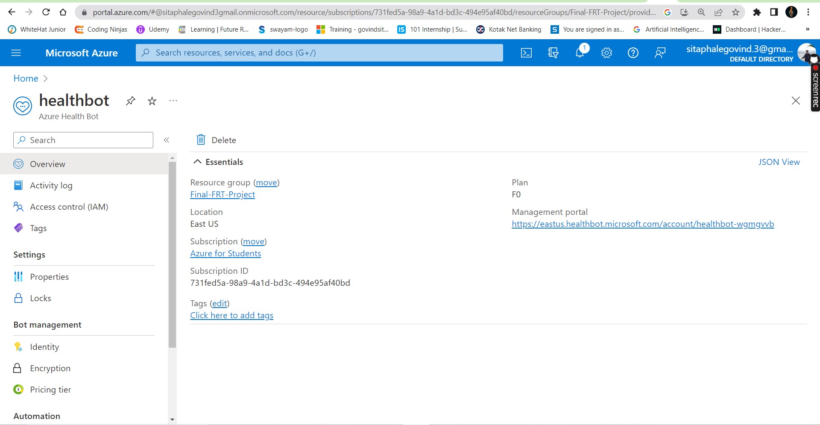This screenshot has height=425, width=820.
Task: Collapse the left resource menu
Action: tap(167, 140)
